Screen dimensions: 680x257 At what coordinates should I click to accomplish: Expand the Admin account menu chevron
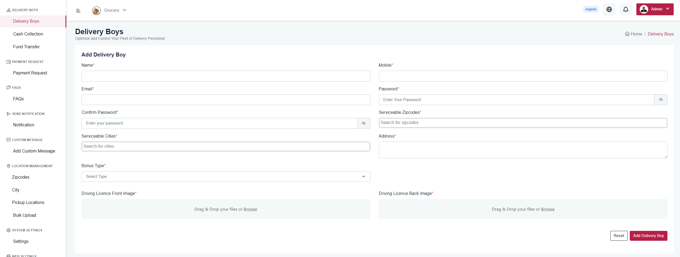tap(668, 9)
